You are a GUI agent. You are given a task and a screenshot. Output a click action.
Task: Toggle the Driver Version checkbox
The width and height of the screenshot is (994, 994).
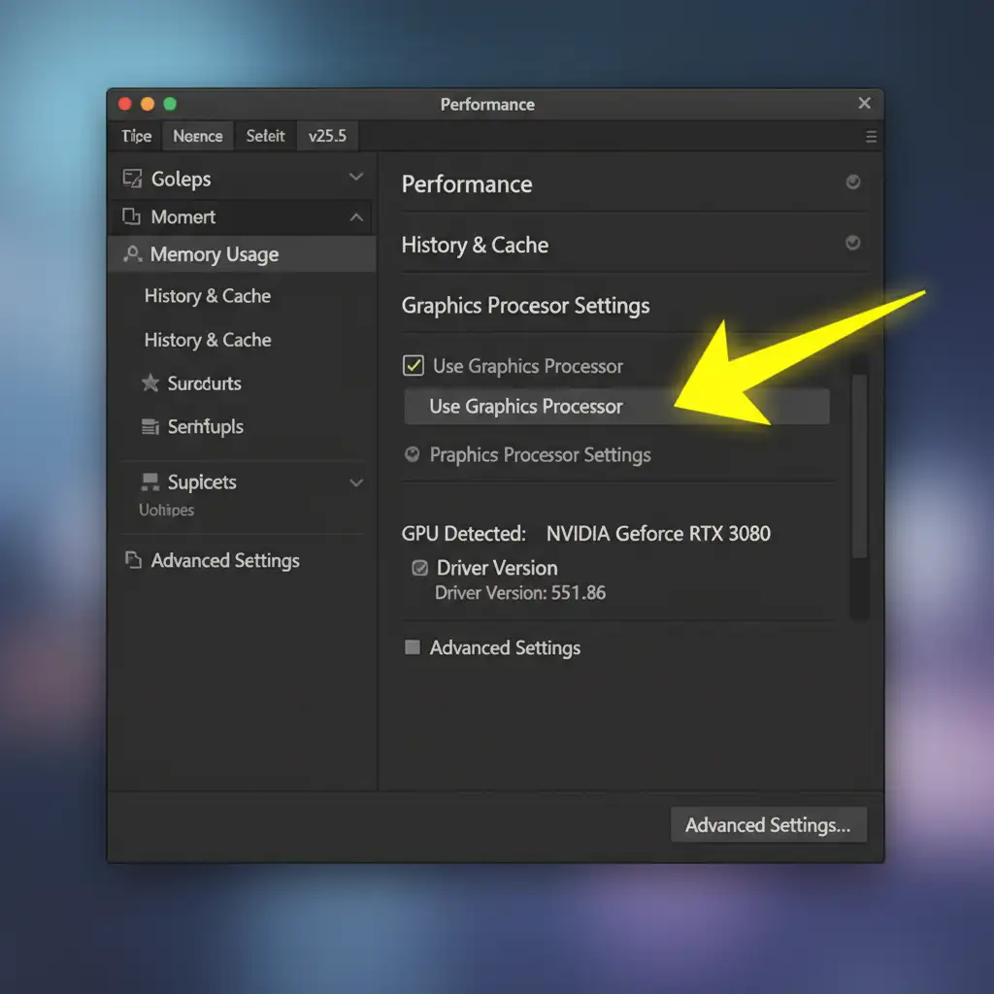pos(420,569)
